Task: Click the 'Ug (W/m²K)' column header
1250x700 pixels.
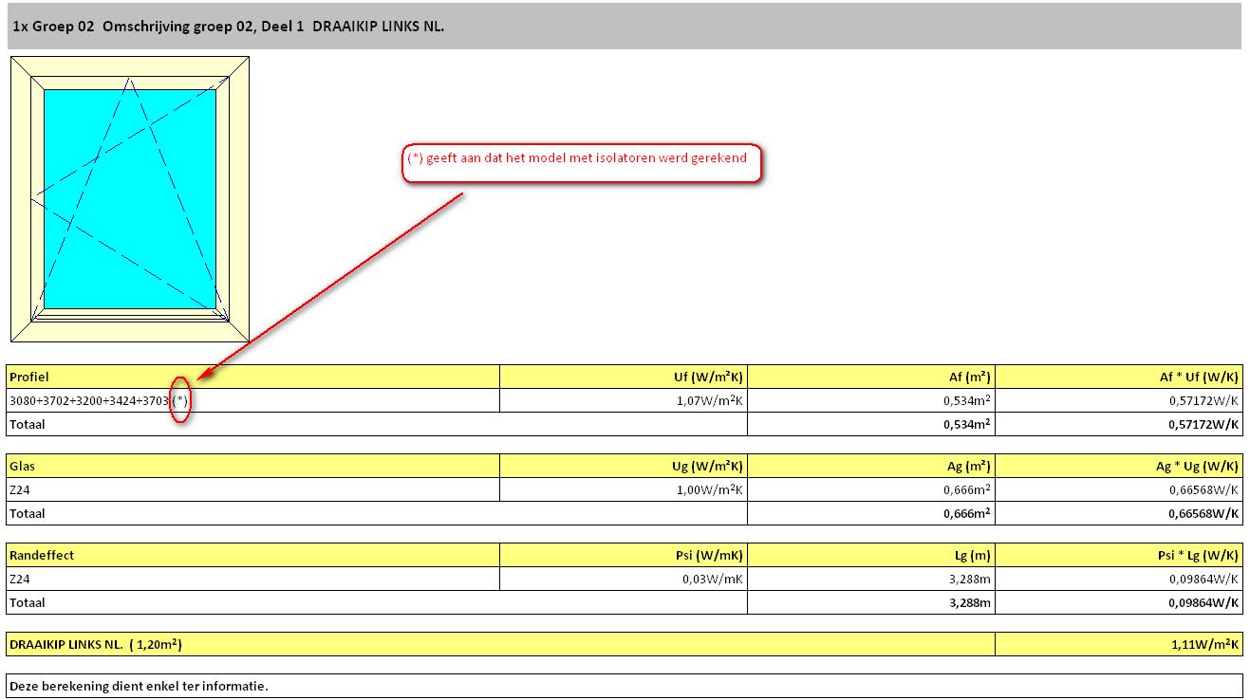Action: click(x=624, y=466)
